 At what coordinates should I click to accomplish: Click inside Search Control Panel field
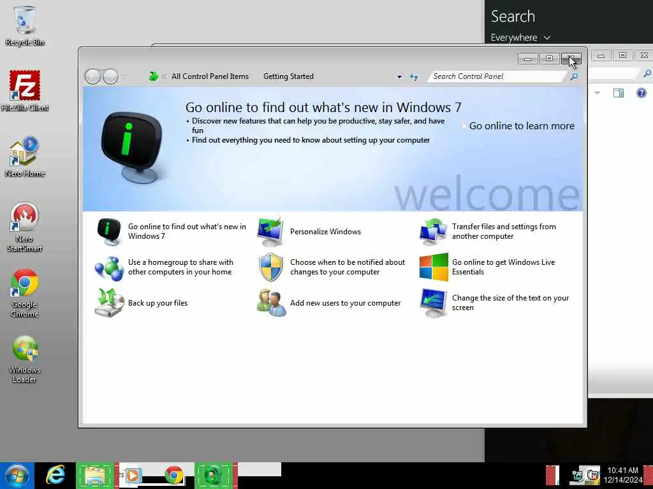(x=497, y=76)
